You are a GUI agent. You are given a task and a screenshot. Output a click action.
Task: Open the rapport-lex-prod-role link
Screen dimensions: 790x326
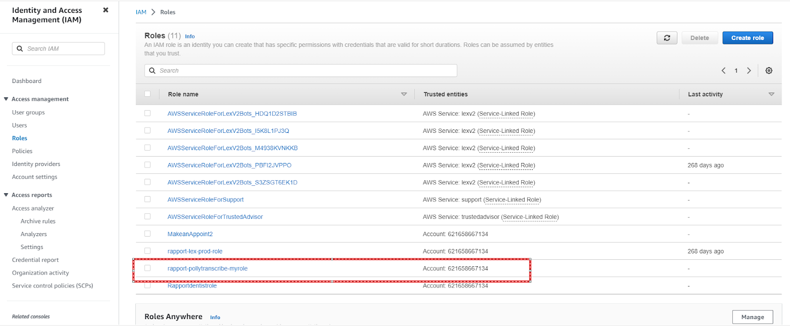point(195,251)
